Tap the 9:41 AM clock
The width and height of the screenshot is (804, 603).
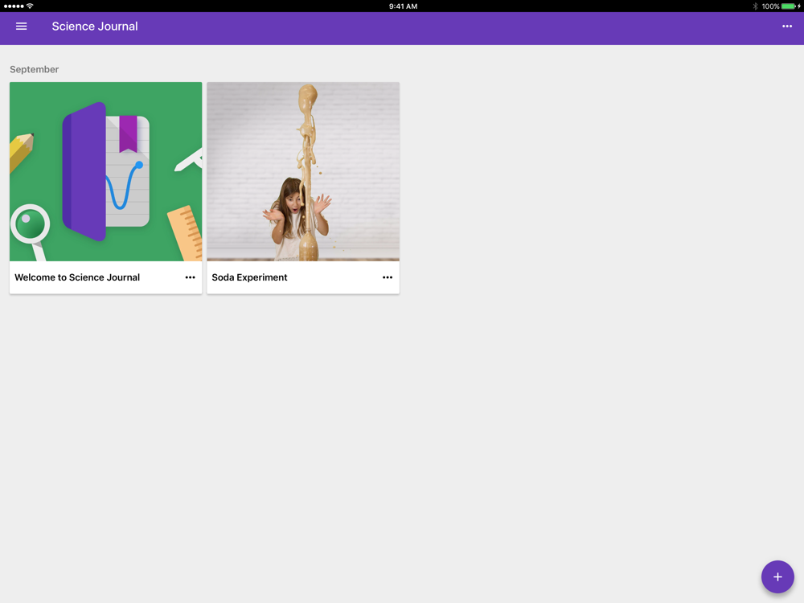pyautogui.click(x=403, y=6)
